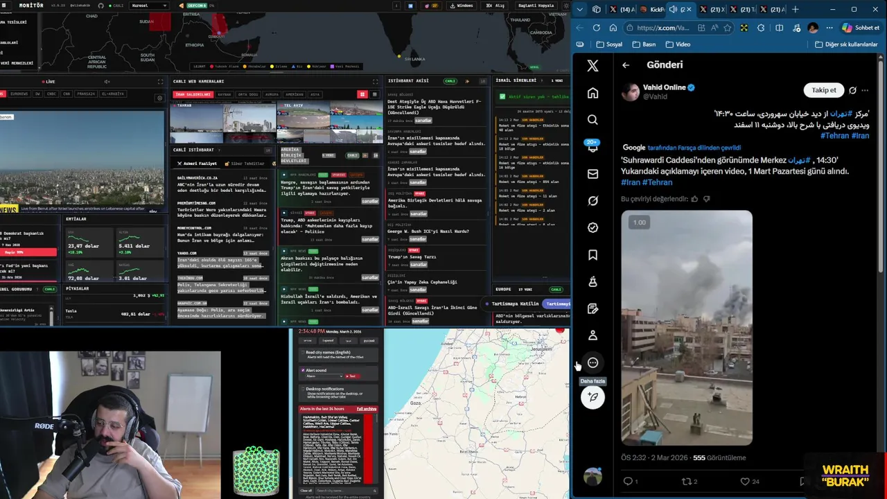
Task: Select the CNBC channel tab
Action: (51, 94)
